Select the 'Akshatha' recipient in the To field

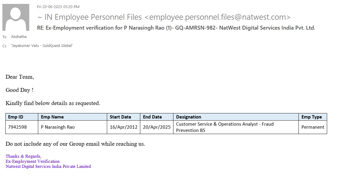tap(19, 37)
